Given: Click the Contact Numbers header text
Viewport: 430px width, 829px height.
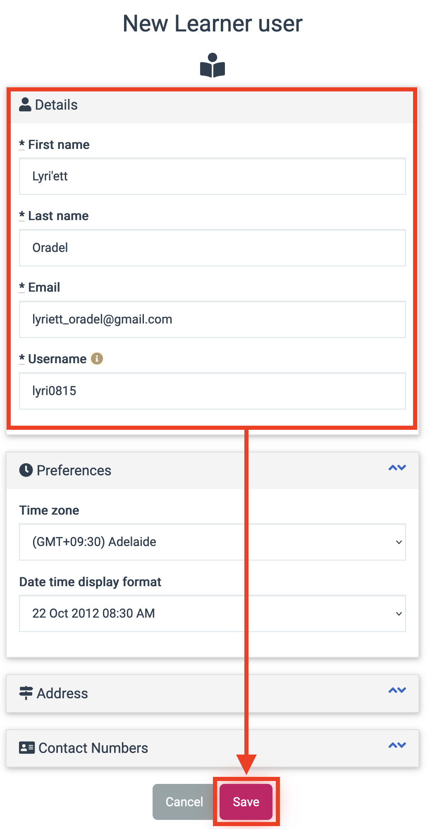Looking at the screenshot, I should point(93,748).
